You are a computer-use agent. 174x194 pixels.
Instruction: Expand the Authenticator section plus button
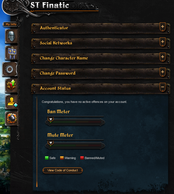click(x=162, y=27)
